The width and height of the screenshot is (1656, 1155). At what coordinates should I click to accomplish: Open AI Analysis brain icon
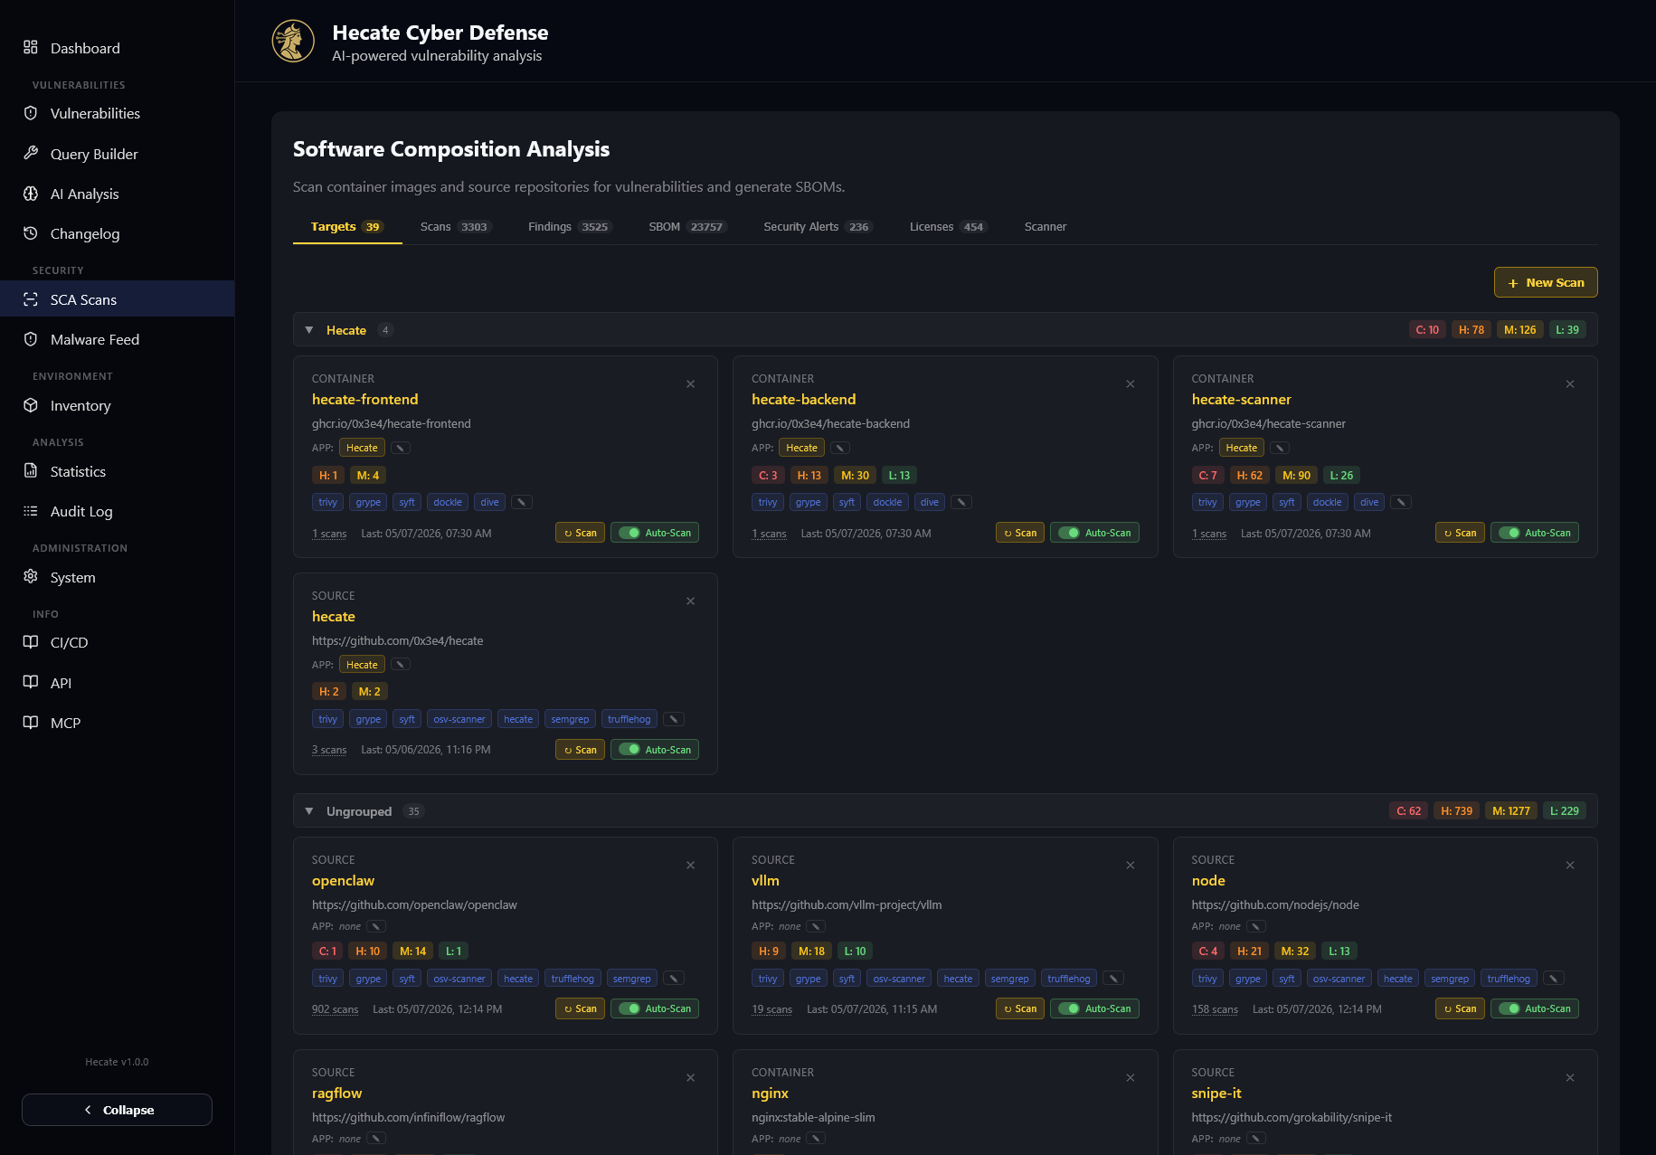[31, 194]
